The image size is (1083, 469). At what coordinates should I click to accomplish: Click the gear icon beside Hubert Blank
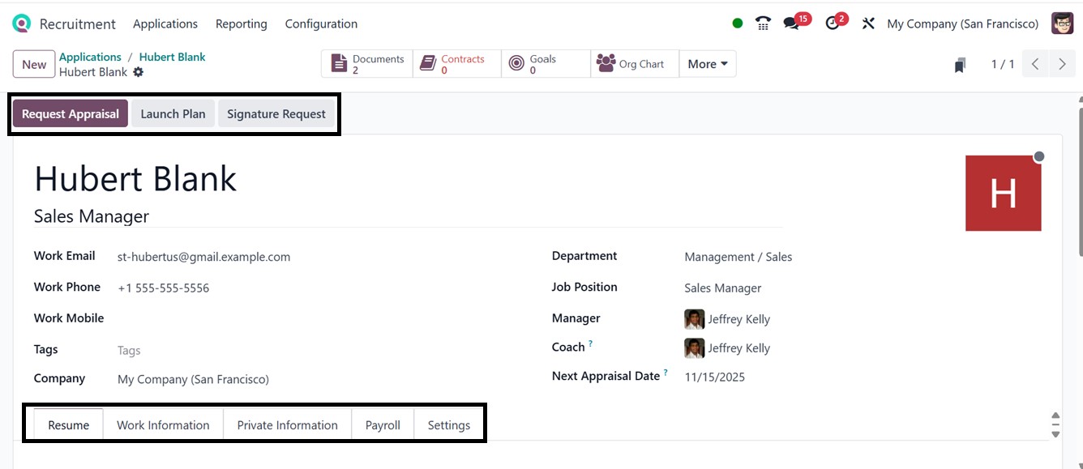coord(139,72)
